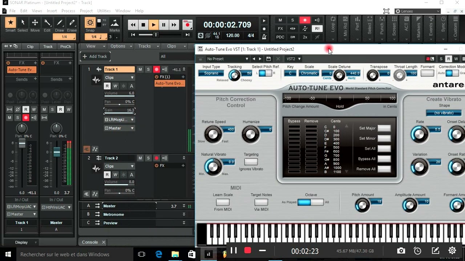Adjust the Natural Vibrato knob

pos(213,167)
